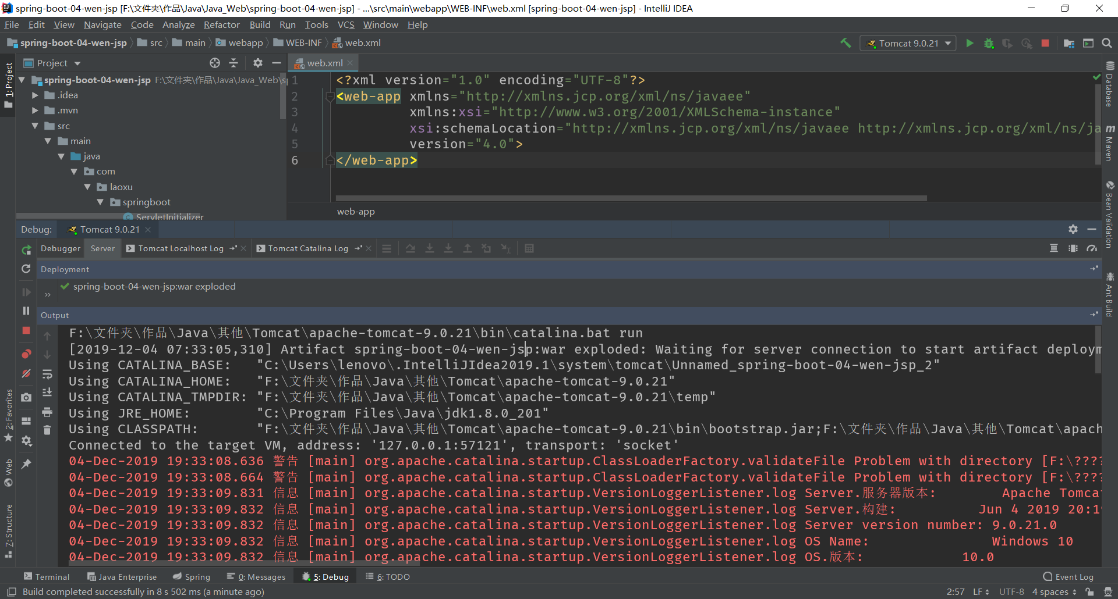Close the Tomcat 9.0.21 debug session tab
Image resolution: width=1118 pixels, height=599 pixels.
point(148,230)
